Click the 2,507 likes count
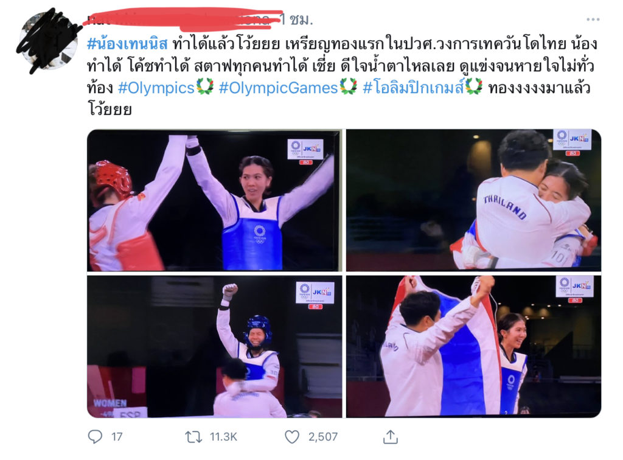This screenshot has height=460, width=623. tap(323, 437)
